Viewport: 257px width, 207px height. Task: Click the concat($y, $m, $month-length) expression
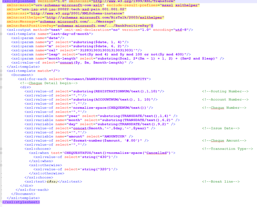(92, 63)
